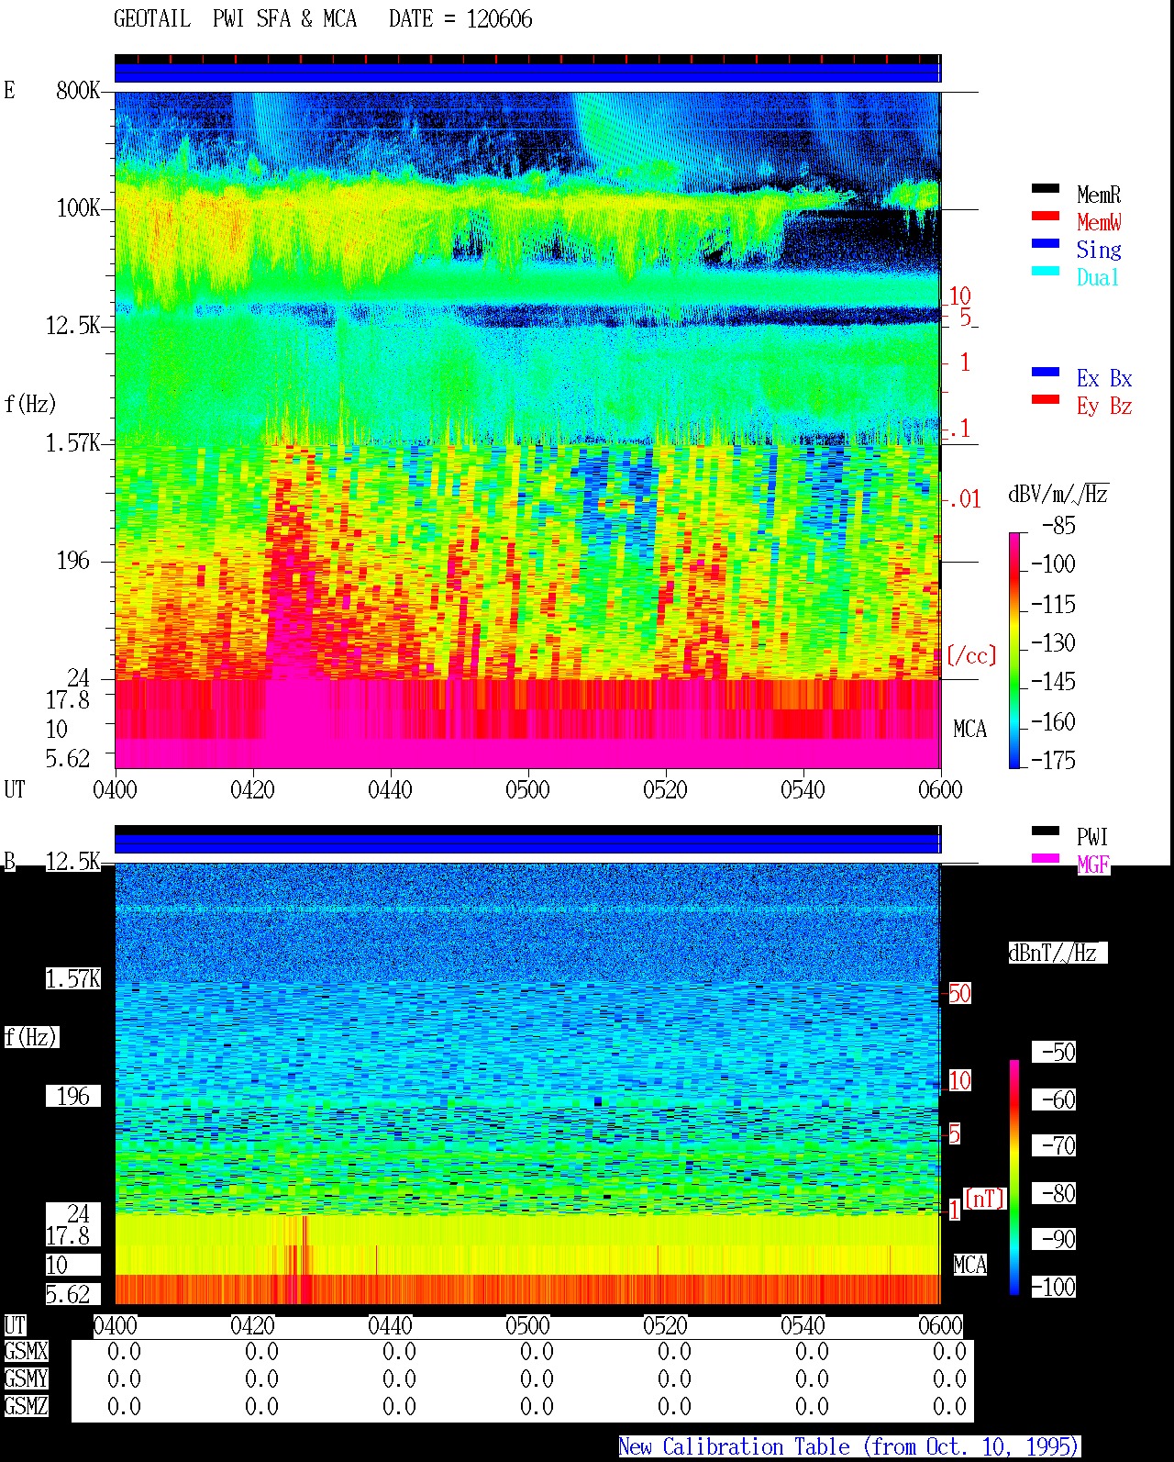Click the 5.62 label on the E panel

tap(67, 758)
